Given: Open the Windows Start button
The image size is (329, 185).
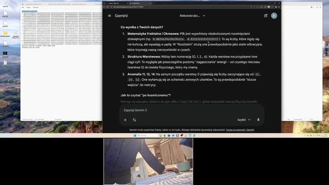Looking at the screenshot, I should point(135,135).
